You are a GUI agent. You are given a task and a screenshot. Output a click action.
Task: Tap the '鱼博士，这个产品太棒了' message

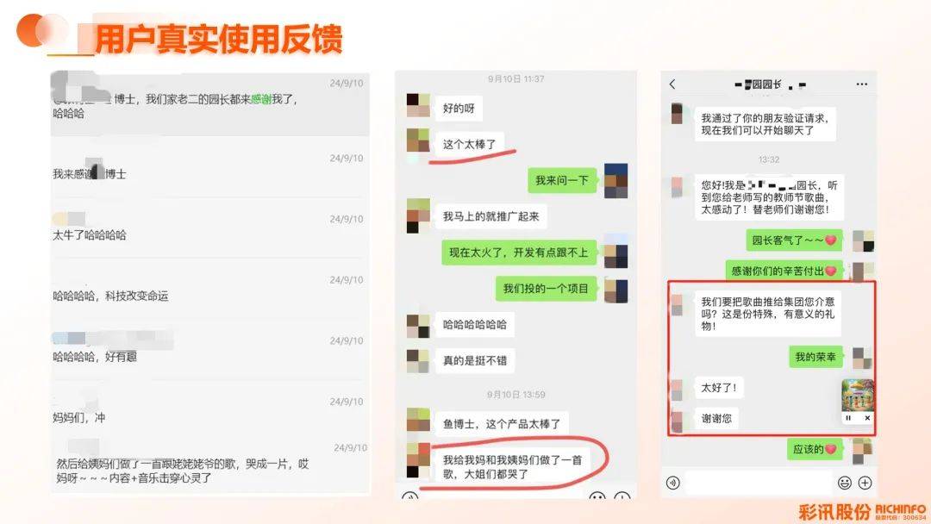502,424
